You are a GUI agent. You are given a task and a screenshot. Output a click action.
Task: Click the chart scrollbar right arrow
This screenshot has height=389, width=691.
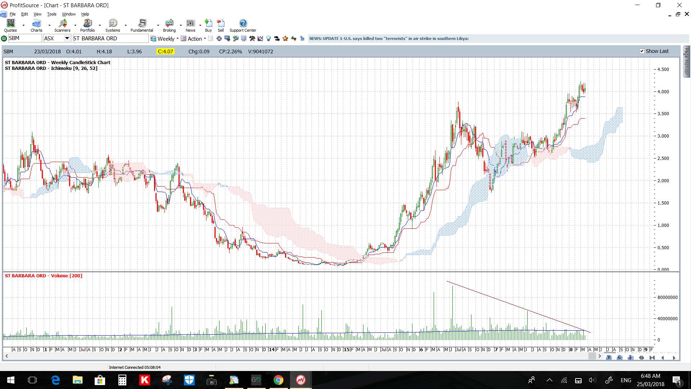tap(600, 356)
